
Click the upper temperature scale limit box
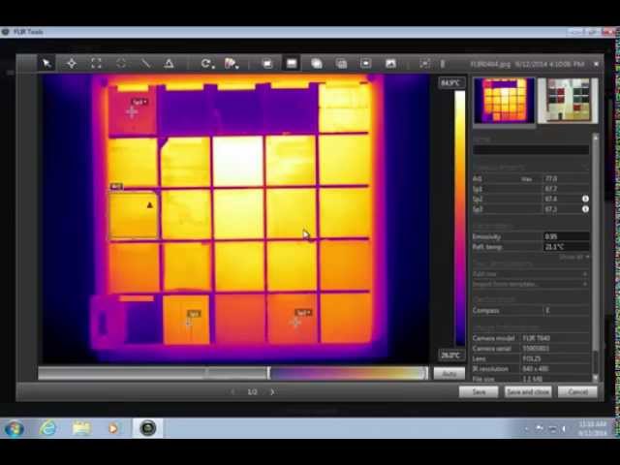[451, 82]
